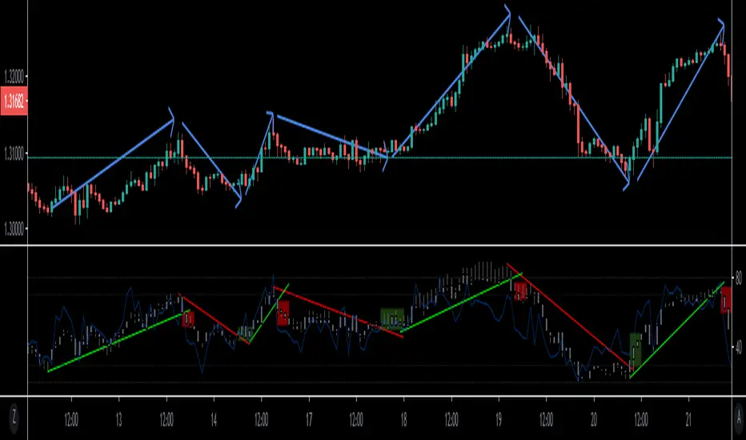
Task: Click the Z timezone button on time axis
Action: tap(14, 418)
